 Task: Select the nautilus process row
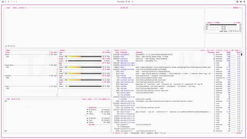point(177,59)
